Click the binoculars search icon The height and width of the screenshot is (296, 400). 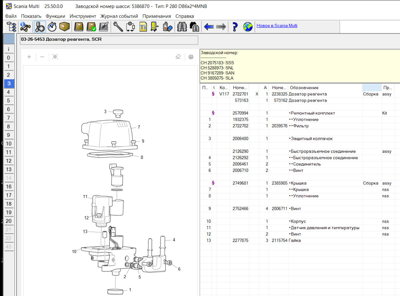click(x=182, y=26)
